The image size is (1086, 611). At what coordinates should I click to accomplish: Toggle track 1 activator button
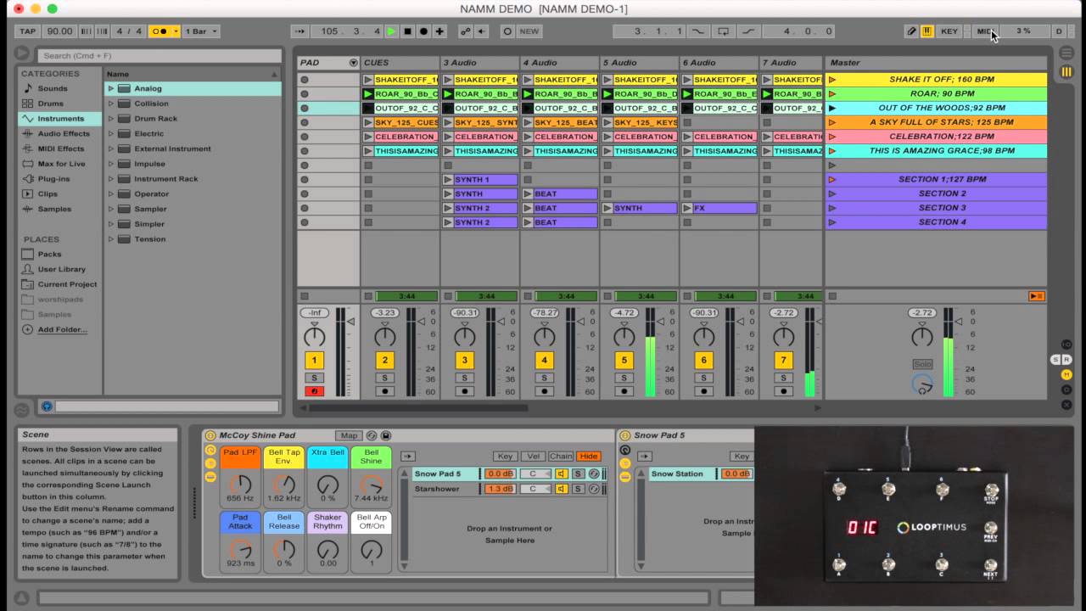[314, 361]
